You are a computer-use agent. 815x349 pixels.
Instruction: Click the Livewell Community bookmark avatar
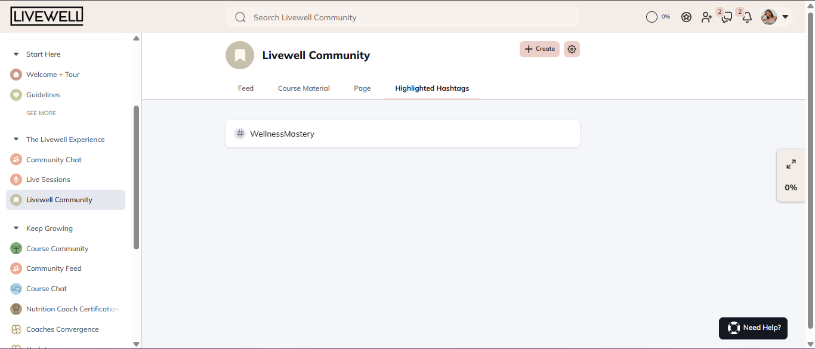coord(240,55)
